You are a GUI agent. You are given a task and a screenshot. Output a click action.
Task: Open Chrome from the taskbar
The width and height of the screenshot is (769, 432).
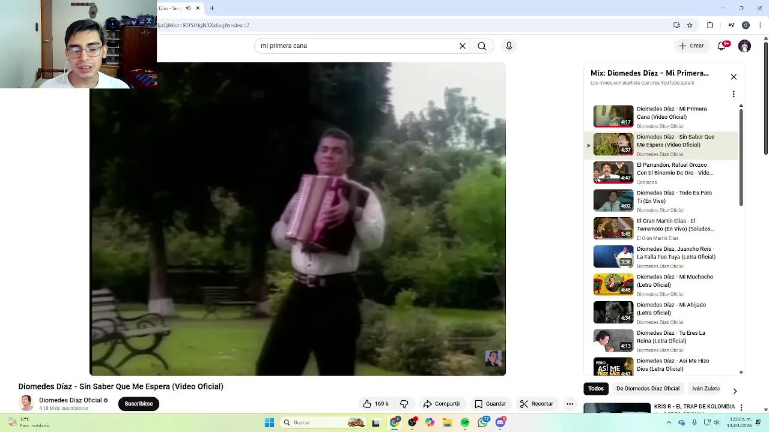click(x=395, y=422)
